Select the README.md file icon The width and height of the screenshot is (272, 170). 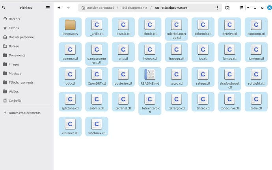click(150, 75)
